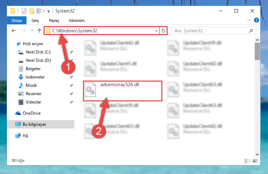Screen dimensions: 268x174
Task: Switch to the Giriş tab
Action: [35, 20]
